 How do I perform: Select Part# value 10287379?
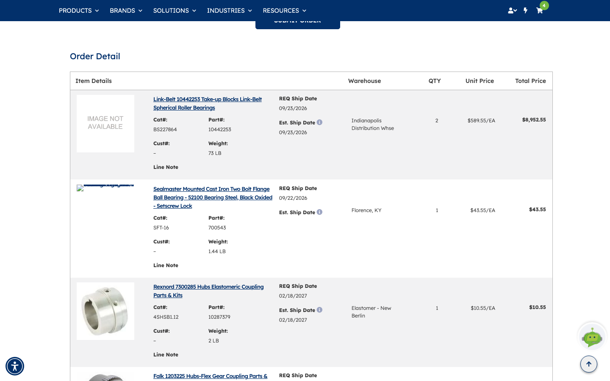pos(219,317)
